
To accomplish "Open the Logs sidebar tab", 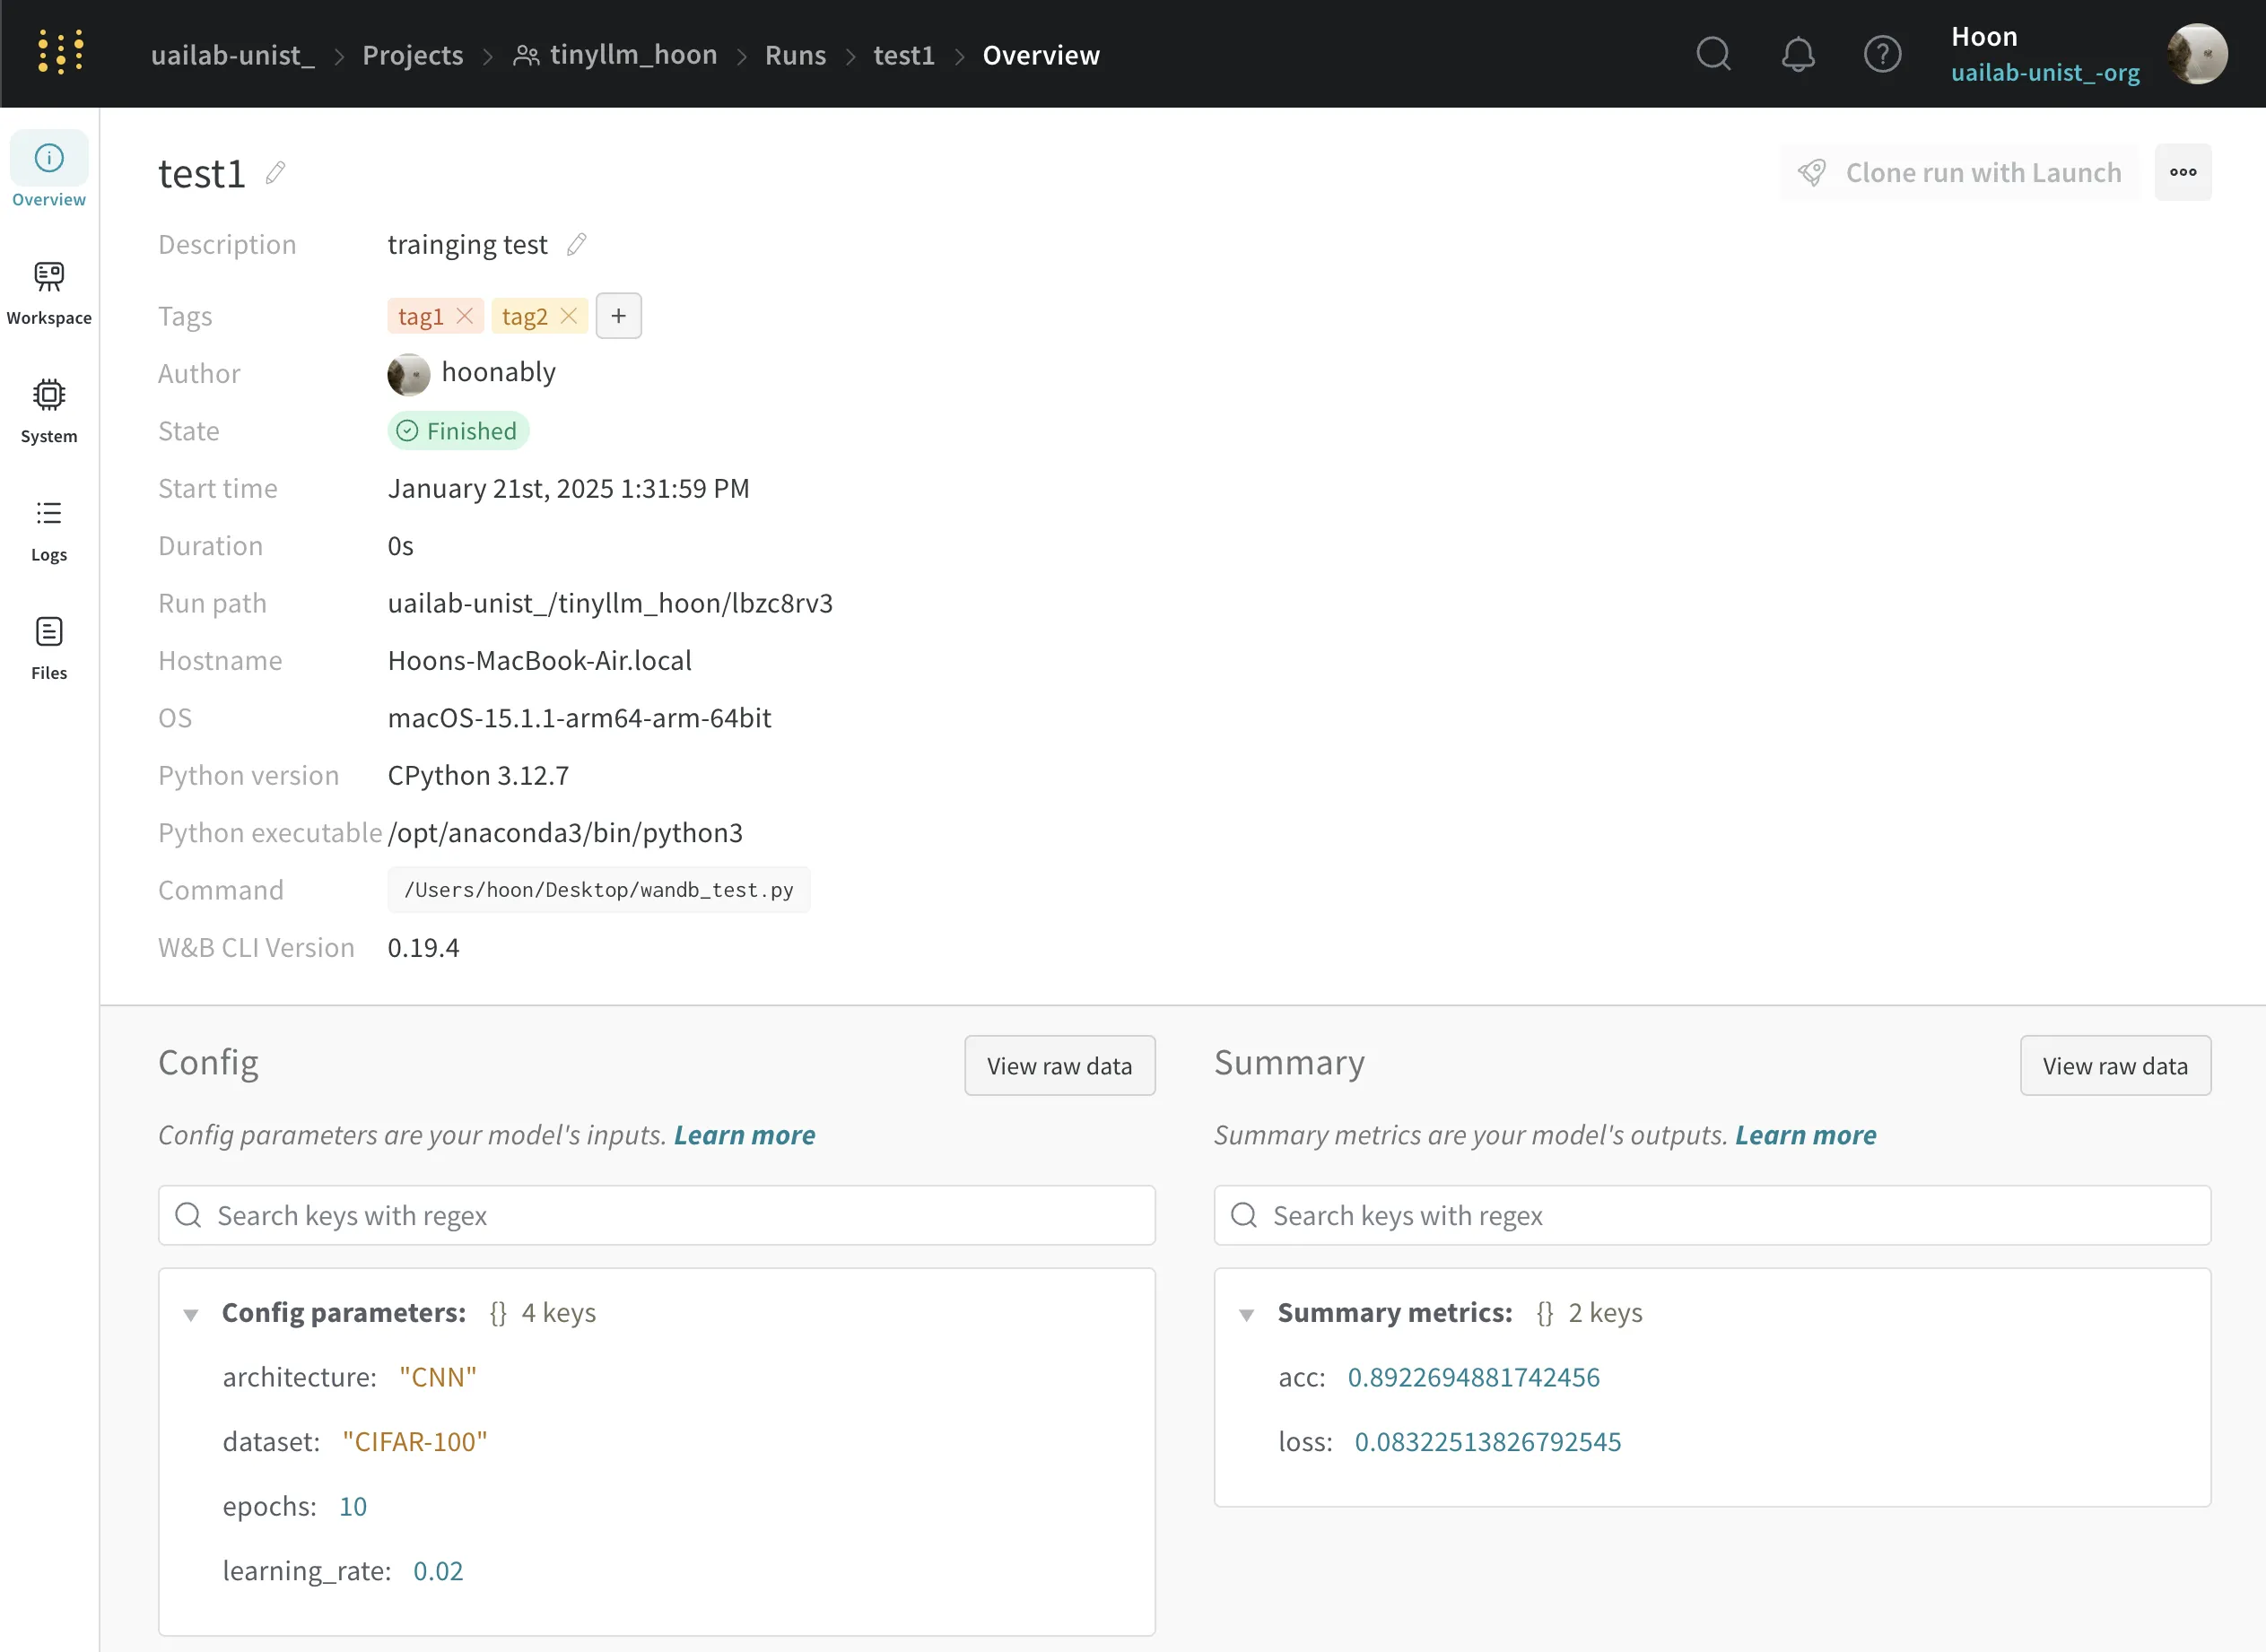I will tap(49, 529).
